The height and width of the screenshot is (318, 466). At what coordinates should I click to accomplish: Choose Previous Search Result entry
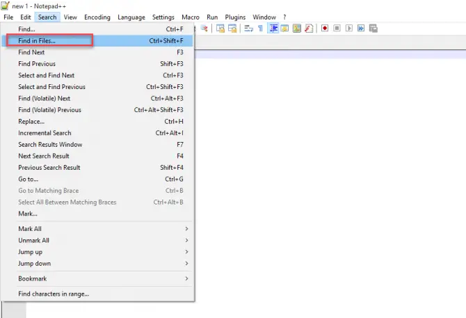97,168
